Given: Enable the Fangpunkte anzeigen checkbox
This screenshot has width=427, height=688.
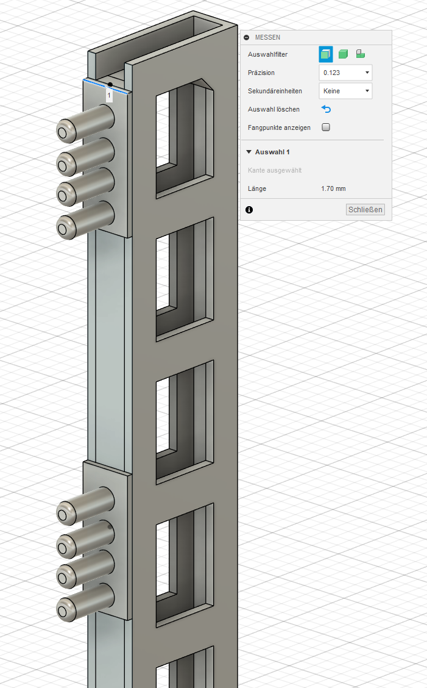Looking at the screenshot, I should pos(326,127).
